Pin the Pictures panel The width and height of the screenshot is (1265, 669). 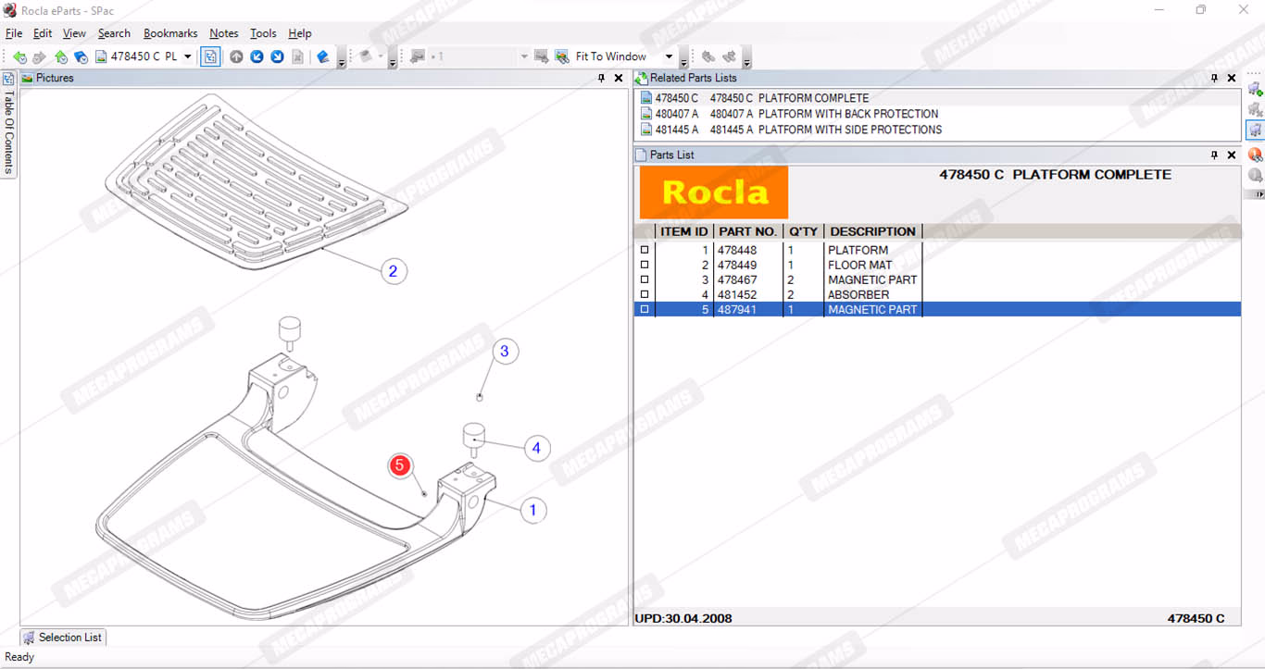[602, 79]
